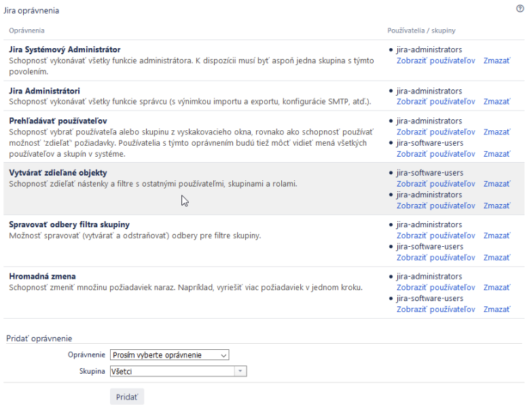
Task: Click into the Skupina field showing Všetci
Action: [173, 371]
